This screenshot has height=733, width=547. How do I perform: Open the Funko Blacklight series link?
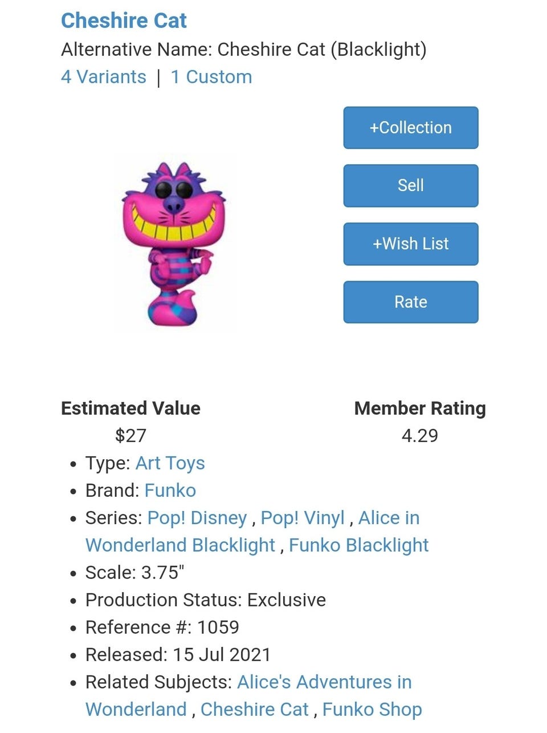click(x=358, y=545)
